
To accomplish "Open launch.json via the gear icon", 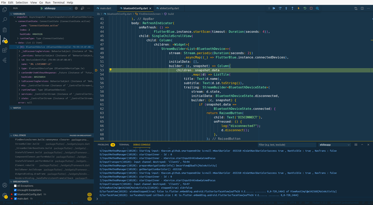I will point(76,8).
